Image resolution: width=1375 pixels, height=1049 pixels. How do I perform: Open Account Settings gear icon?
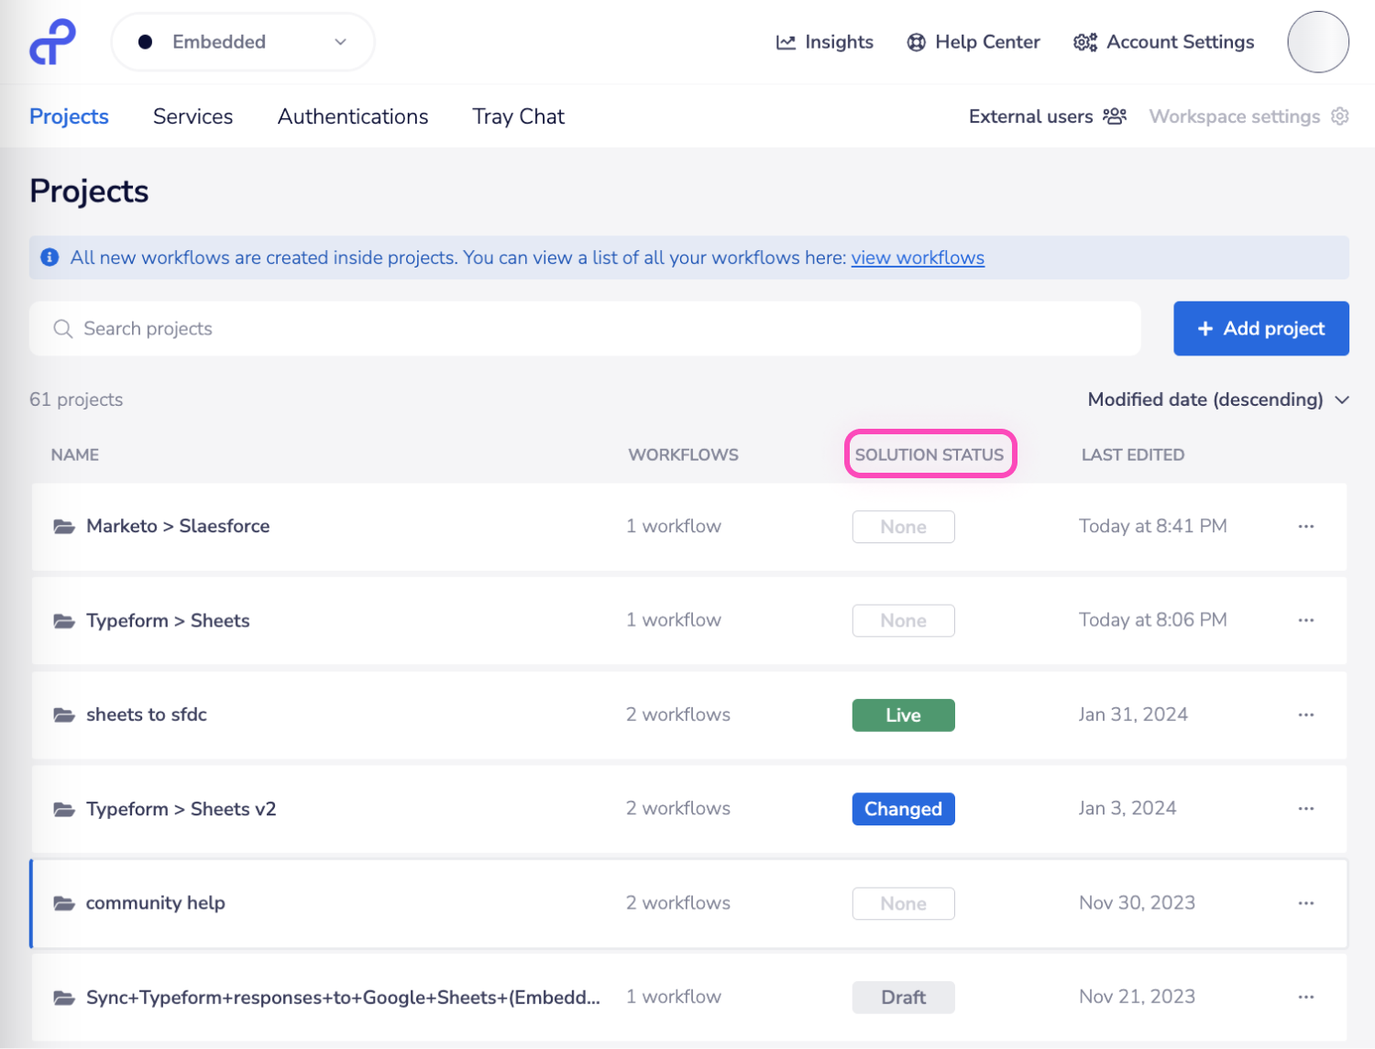point(1084,42)
